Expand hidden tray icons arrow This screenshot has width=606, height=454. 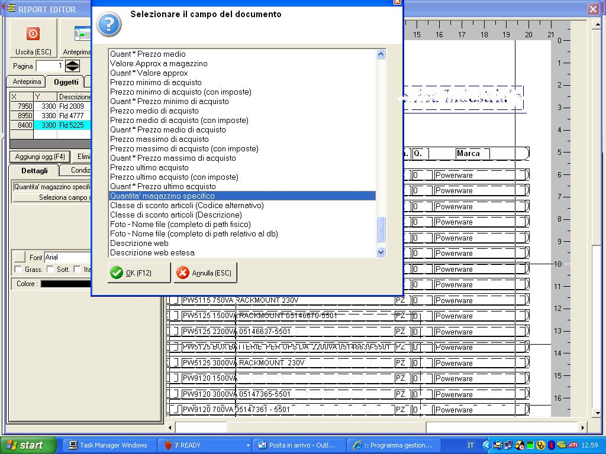pyautogui.click(x=487, y=445)
